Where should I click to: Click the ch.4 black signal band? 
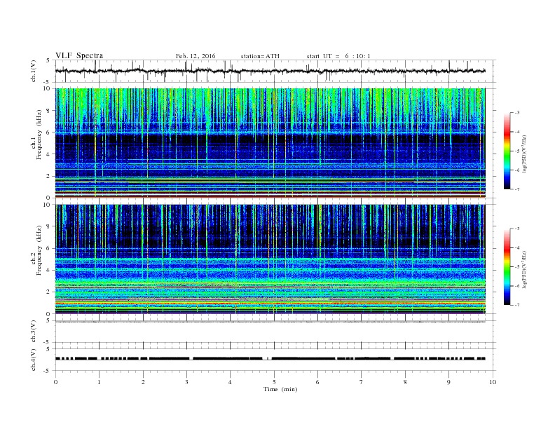(x=270, y=359)
